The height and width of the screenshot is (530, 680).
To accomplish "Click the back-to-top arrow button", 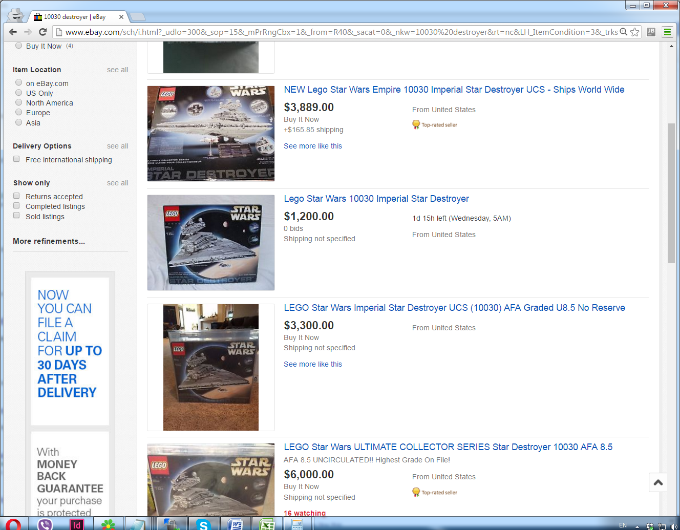I will tap(658, 482).
